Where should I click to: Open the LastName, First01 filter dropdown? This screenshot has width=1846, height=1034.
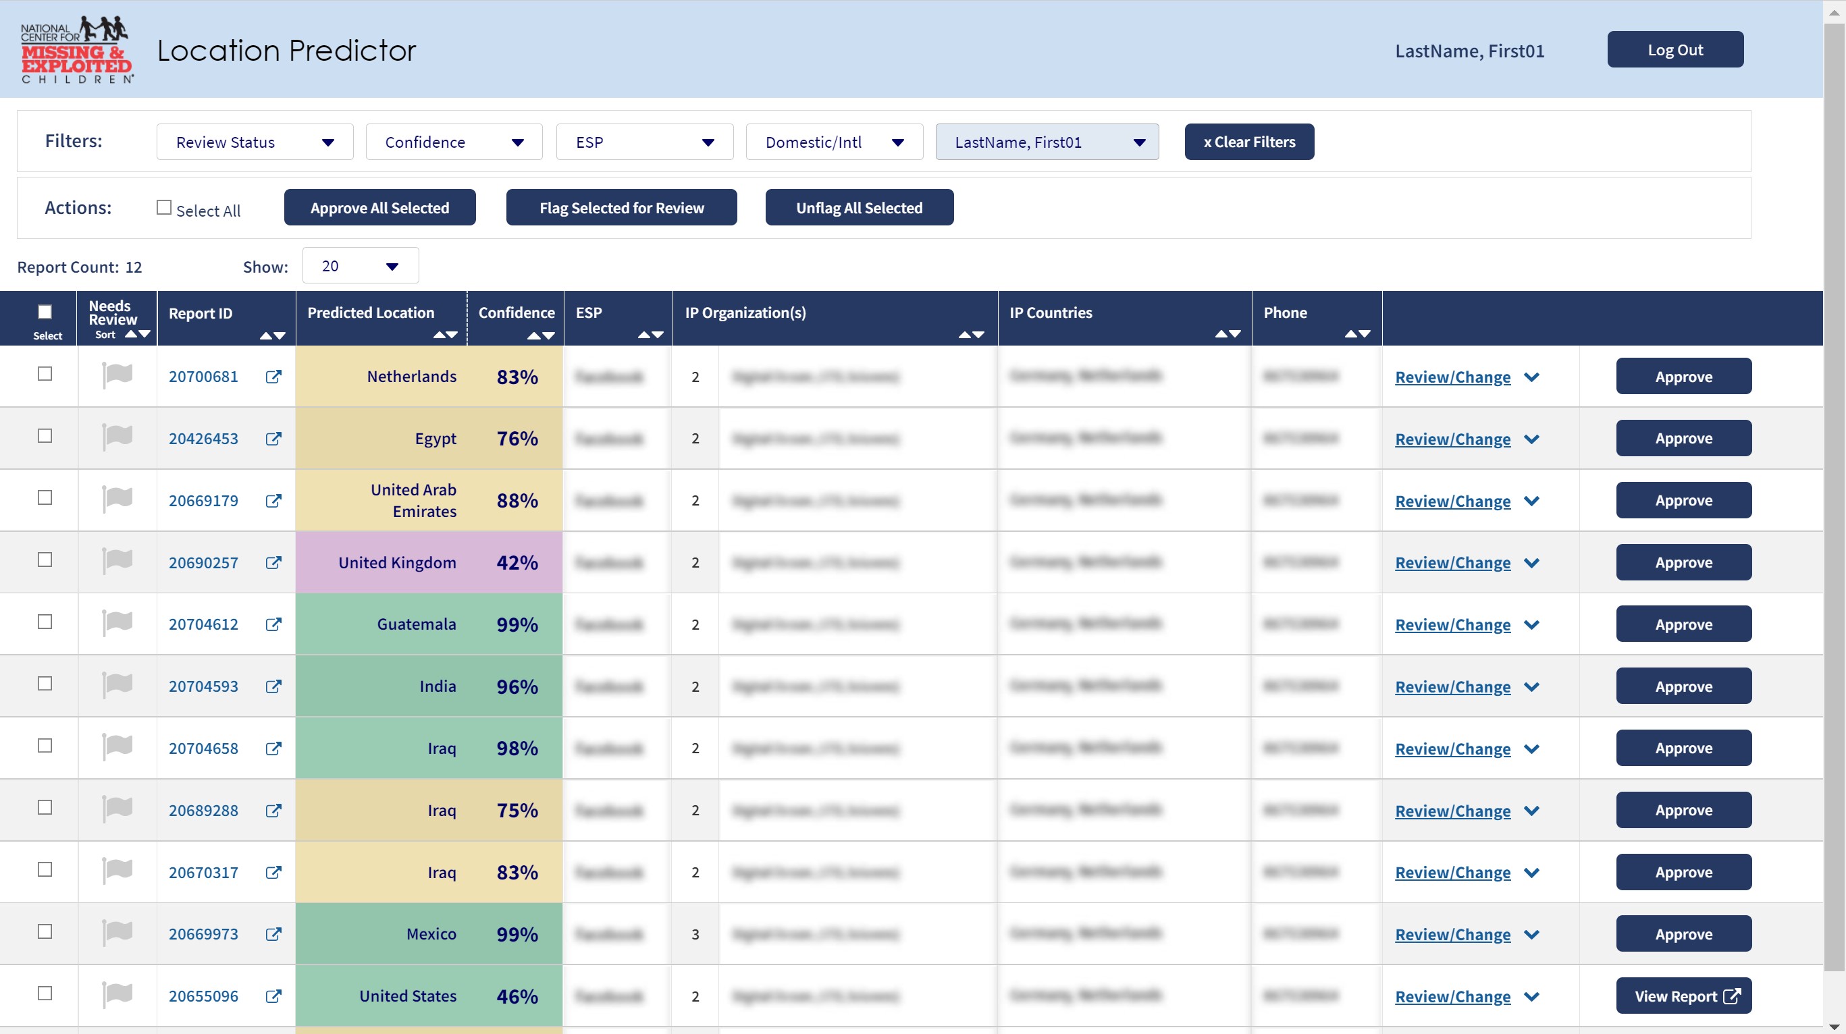(1047, 142)
